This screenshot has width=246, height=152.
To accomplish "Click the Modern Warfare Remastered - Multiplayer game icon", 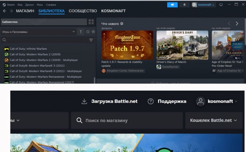I will click(x=7, y=77).
